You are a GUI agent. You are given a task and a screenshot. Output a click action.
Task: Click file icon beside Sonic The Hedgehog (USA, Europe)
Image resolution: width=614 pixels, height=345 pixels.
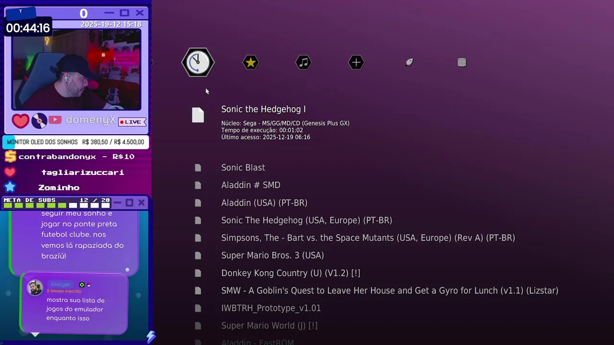(x=198, y=220)
